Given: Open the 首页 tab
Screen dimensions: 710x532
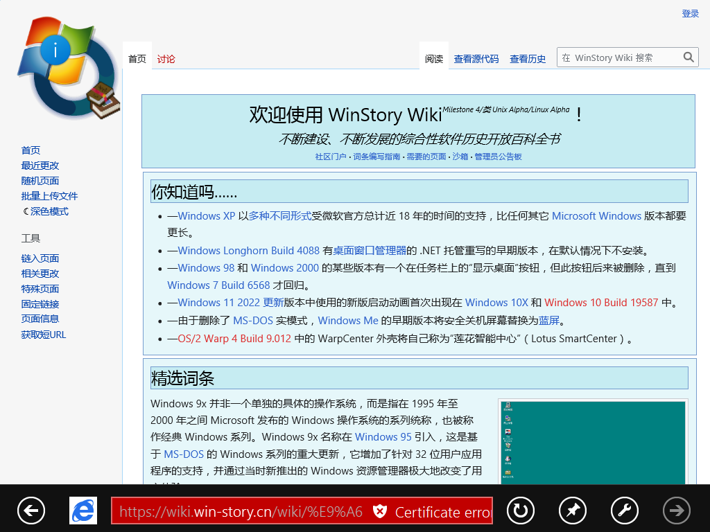Looking at the screenshot, I should point(137,59).
